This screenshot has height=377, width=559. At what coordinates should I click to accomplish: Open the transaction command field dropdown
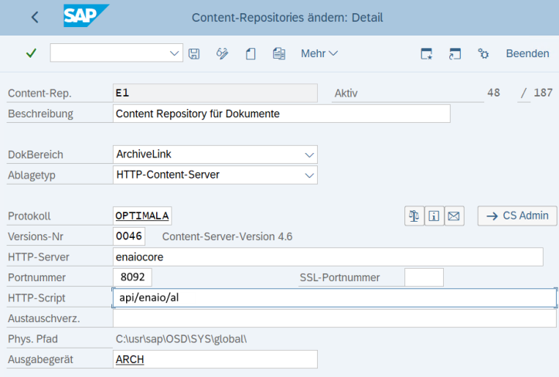tap(175, 53)
